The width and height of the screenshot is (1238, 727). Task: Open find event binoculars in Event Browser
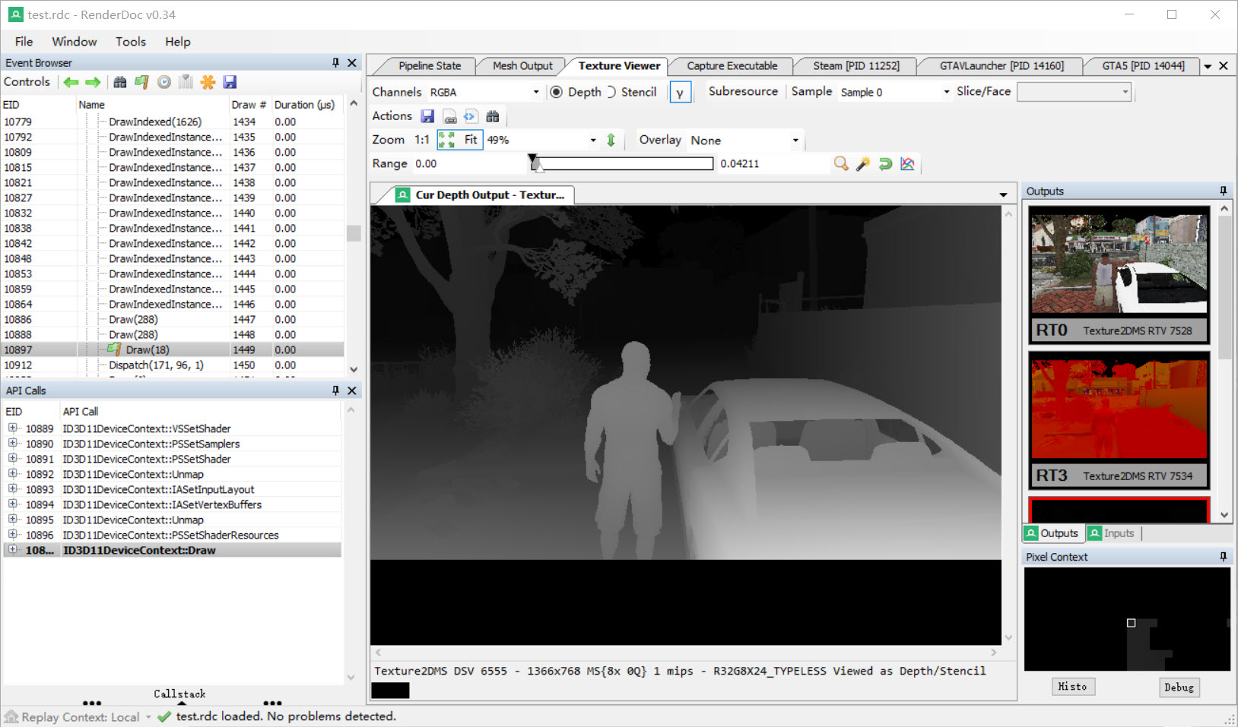(x=120, y=82)
